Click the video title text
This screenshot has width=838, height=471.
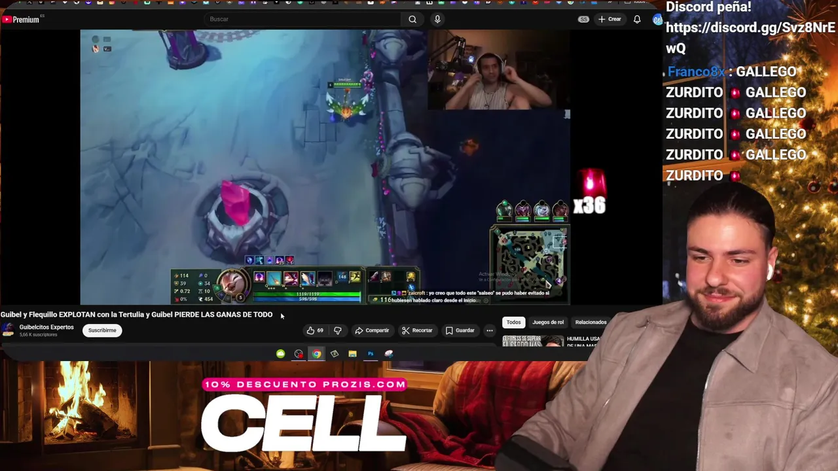coord(136,315)
